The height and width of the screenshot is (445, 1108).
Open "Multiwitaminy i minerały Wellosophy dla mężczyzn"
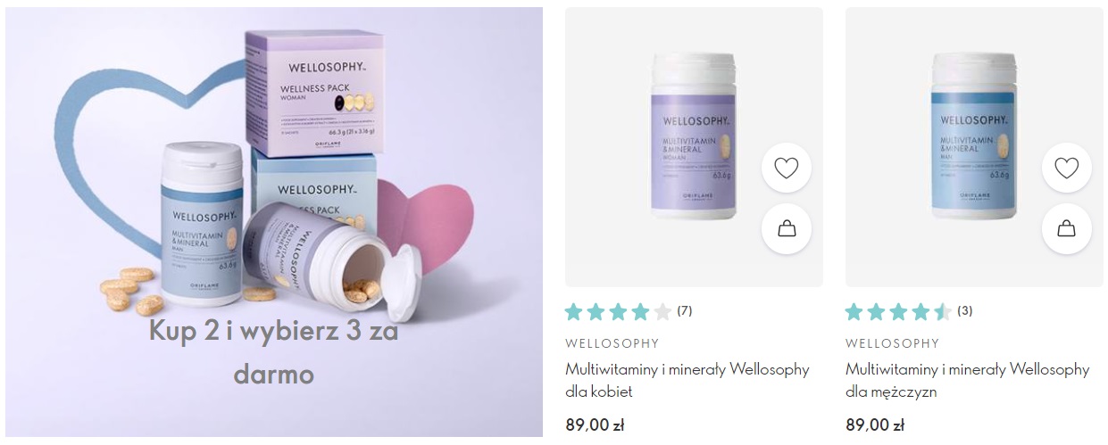(968, 380)
